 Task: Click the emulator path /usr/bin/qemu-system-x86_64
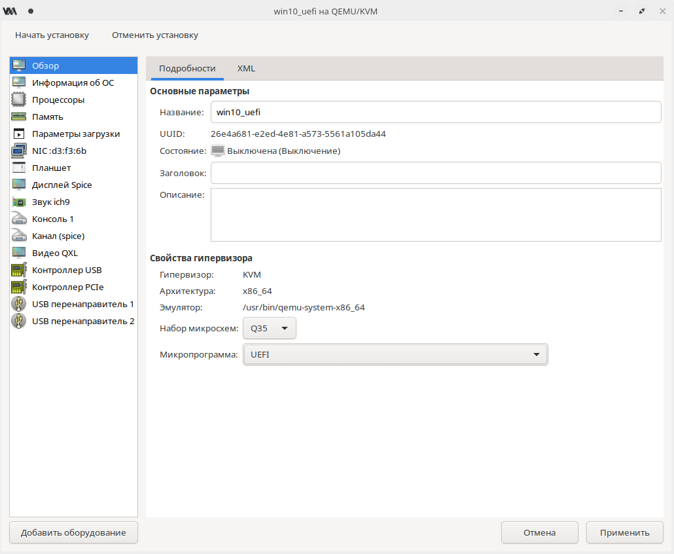click(304, 308)
